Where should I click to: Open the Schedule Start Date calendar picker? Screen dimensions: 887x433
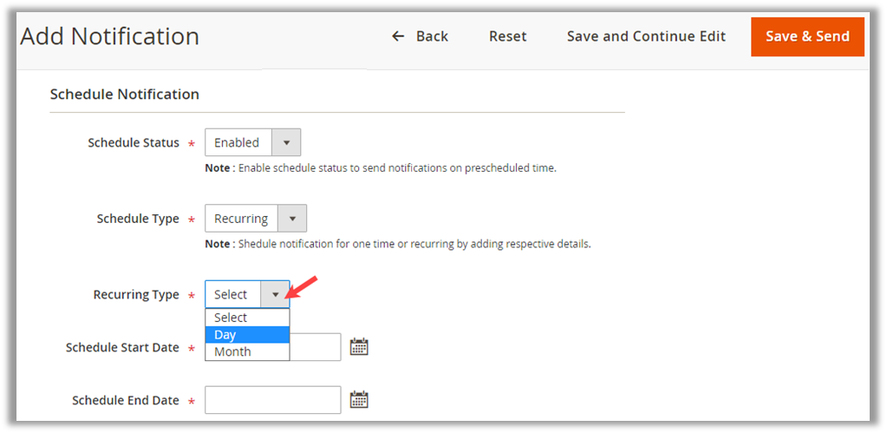click(359, 347)
